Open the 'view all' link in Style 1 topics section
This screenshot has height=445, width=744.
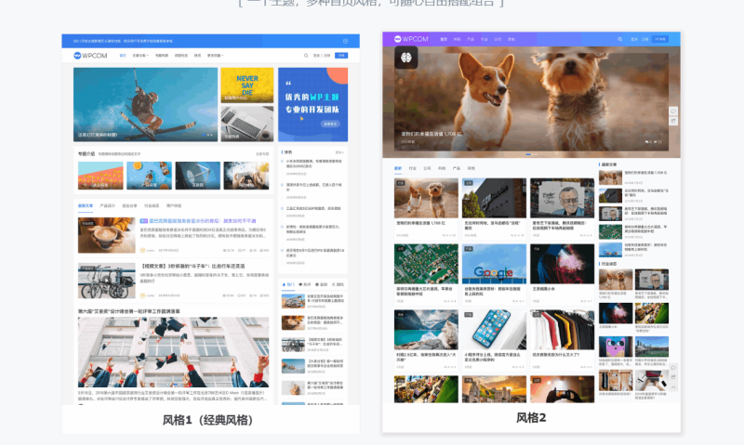[x=262, y=154]
